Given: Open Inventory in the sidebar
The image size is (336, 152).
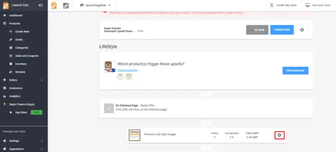Looking at the screenshot, I should 21,64.
